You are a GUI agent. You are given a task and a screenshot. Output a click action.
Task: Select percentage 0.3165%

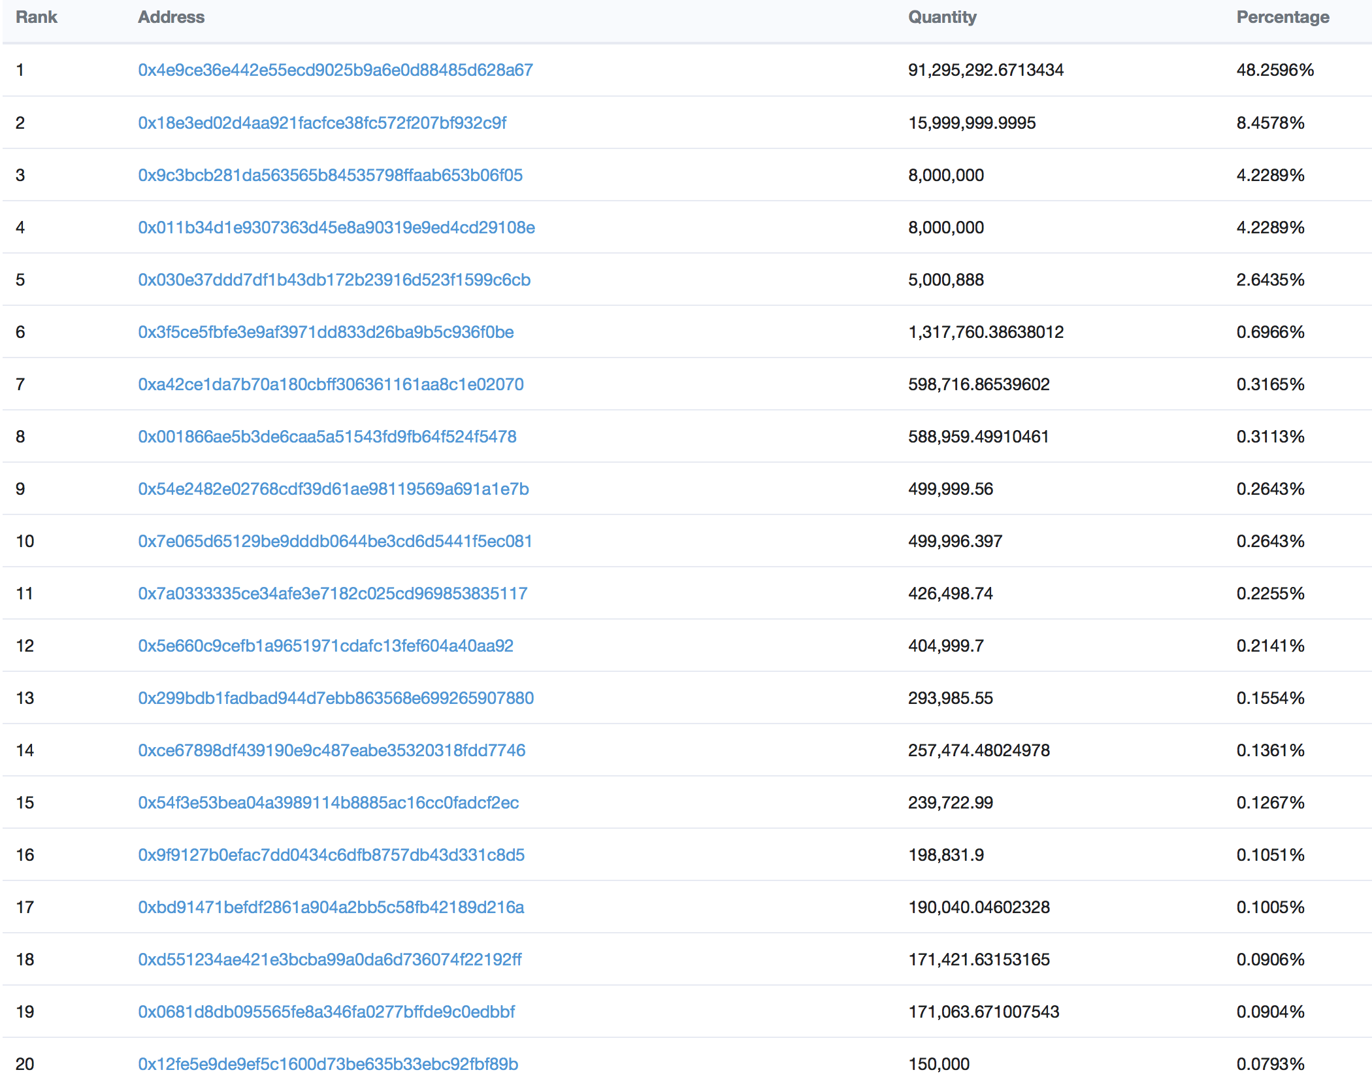click(1270, 384)
